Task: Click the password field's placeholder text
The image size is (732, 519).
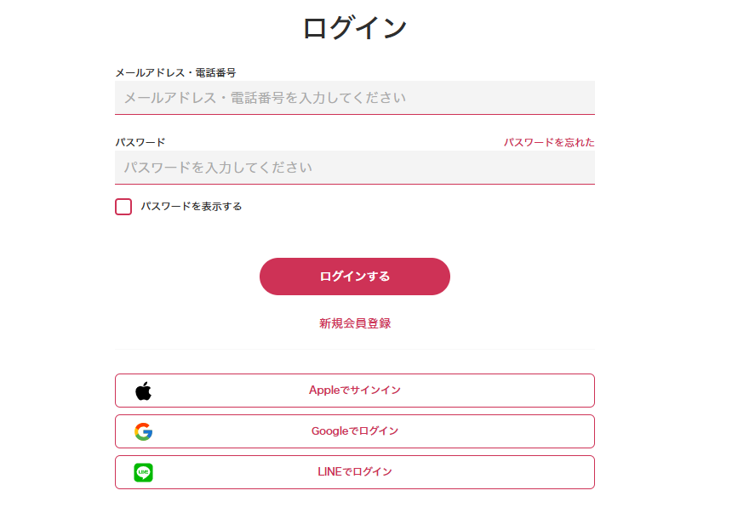Action: 218,168
